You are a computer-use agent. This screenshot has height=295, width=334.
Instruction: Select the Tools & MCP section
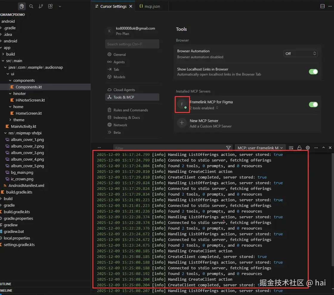tap(132, 97)
